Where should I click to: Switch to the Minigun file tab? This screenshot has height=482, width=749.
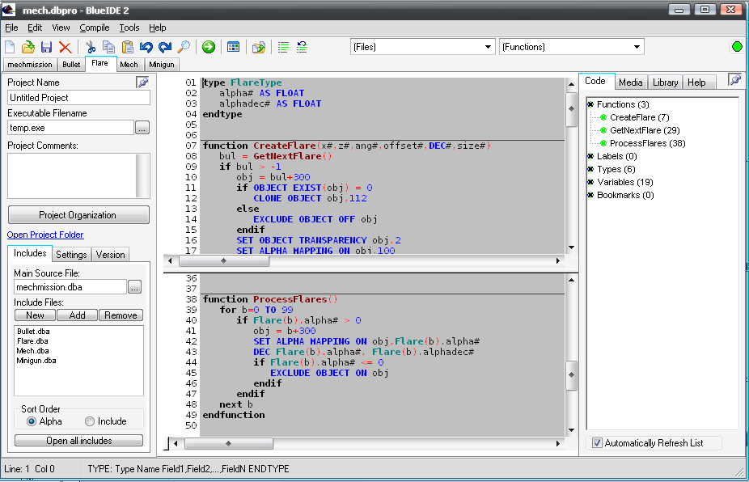(x=163, y=65)
